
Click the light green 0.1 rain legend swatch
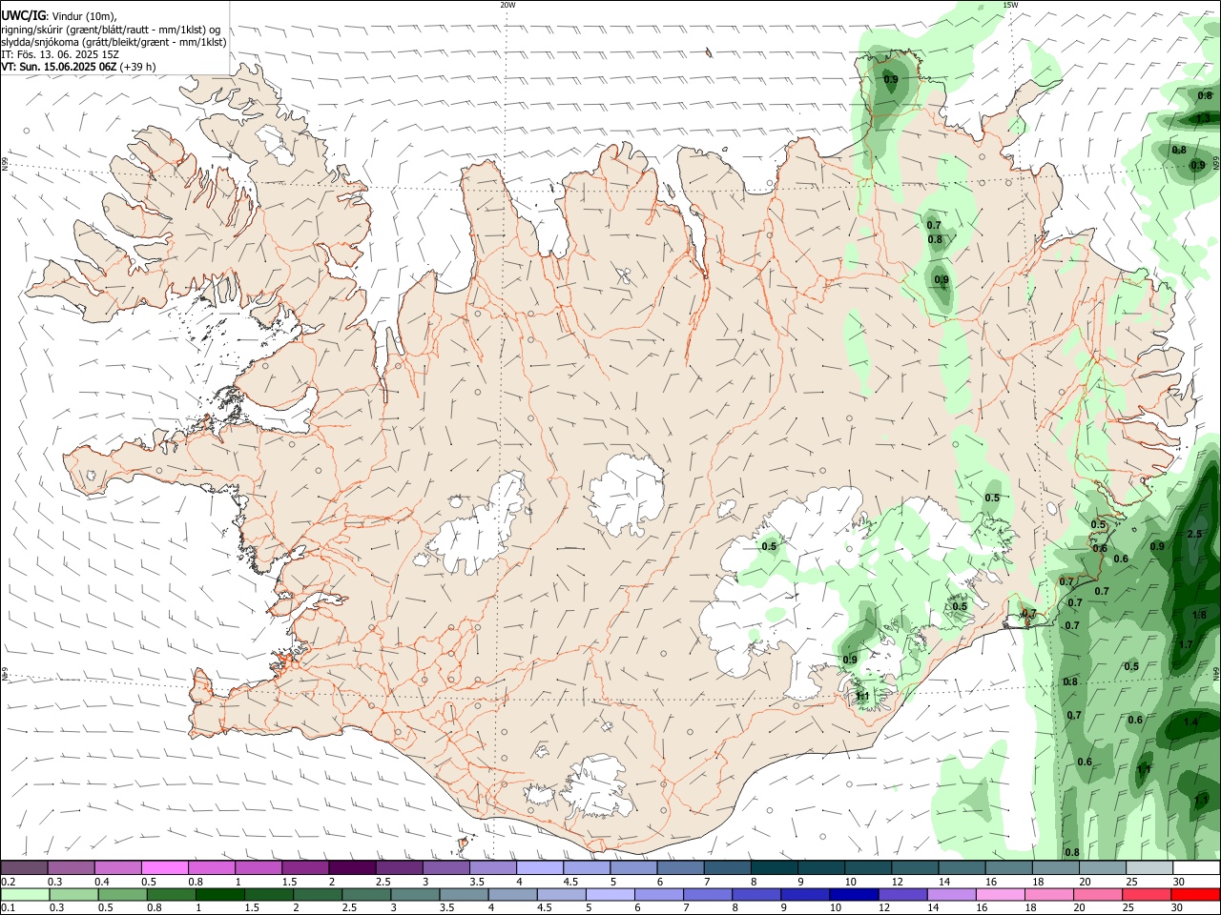point(25,894)
